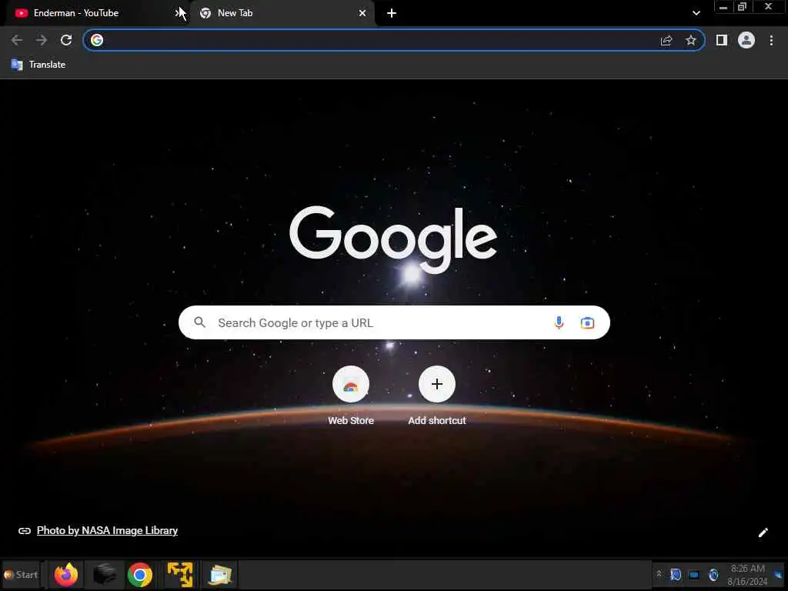Expand the hidden system tray icons
Screen dimensions: 788x591
point(659,574)
